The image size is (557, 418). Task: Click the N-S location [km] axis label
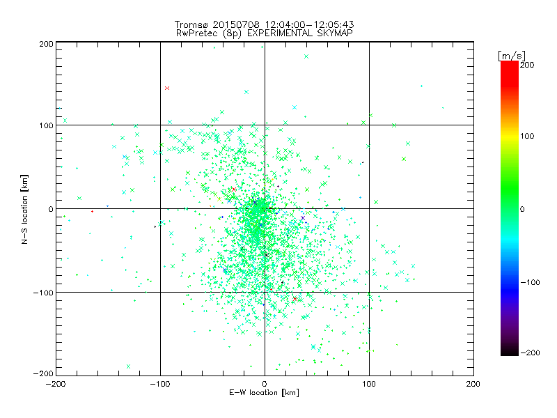tap(24, 209)
